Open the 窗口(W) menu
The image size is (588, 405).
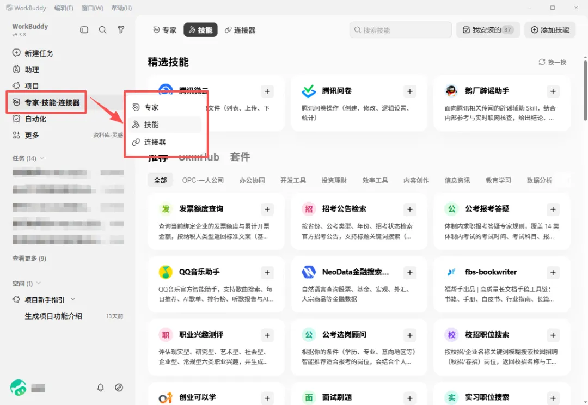click(x=92, y=8)
